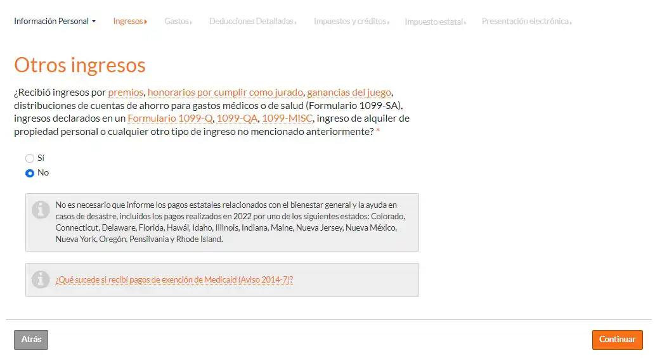The width and height of the screenshot is (655, 358).
Task: Click the ganancias del juego link
Action: [349, 93]
